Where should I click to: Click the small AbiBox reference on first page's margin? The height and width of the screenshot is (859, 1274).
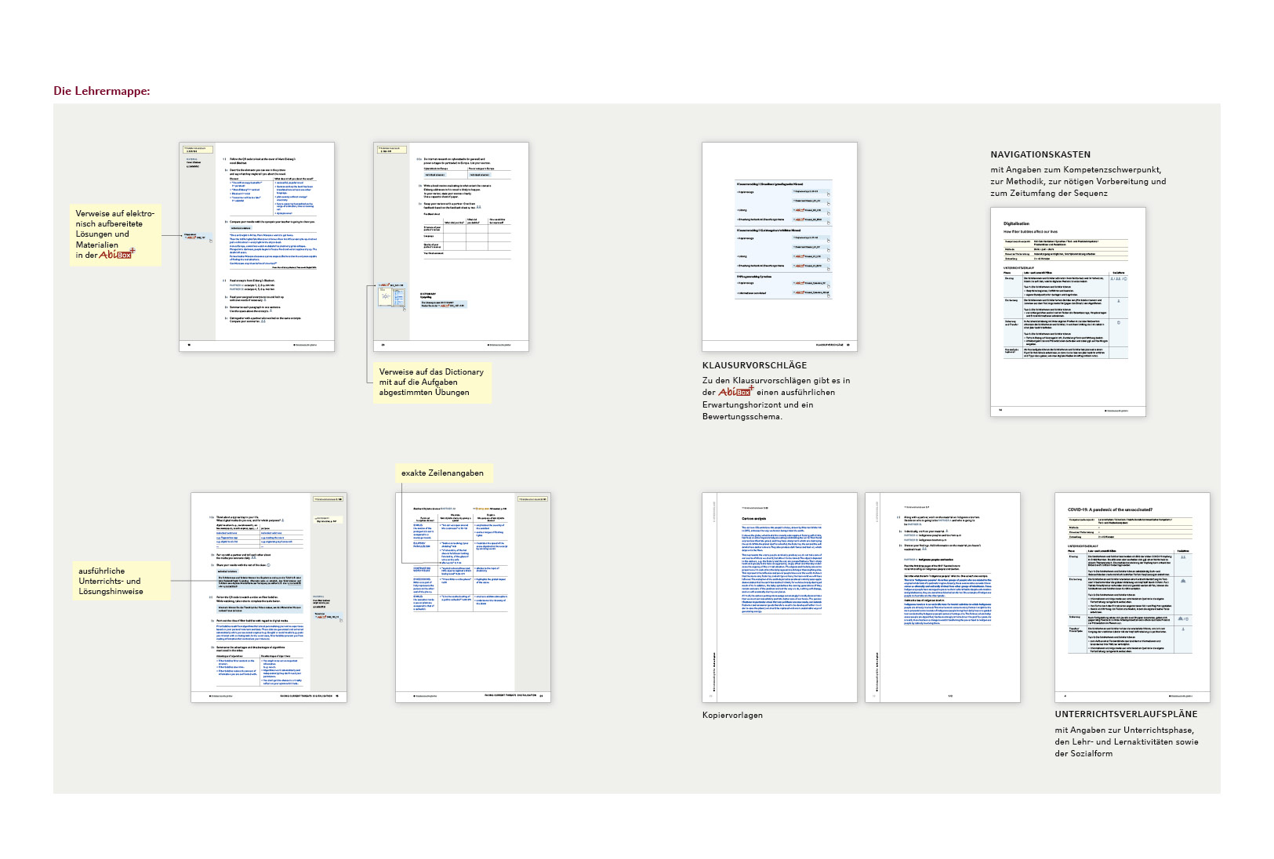pyautogui.click(x=196, y=237)
